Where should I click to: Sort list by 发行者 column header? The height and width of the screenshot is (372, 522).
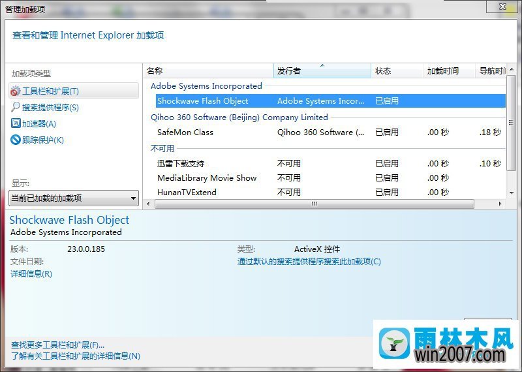point(322,71)
